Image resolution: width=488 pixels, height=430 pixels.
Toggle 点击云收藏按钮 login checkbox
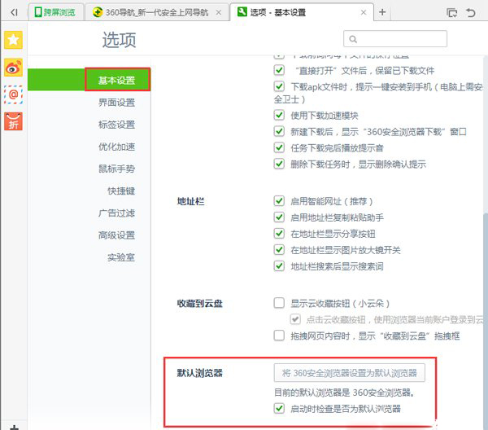(295, 319)
